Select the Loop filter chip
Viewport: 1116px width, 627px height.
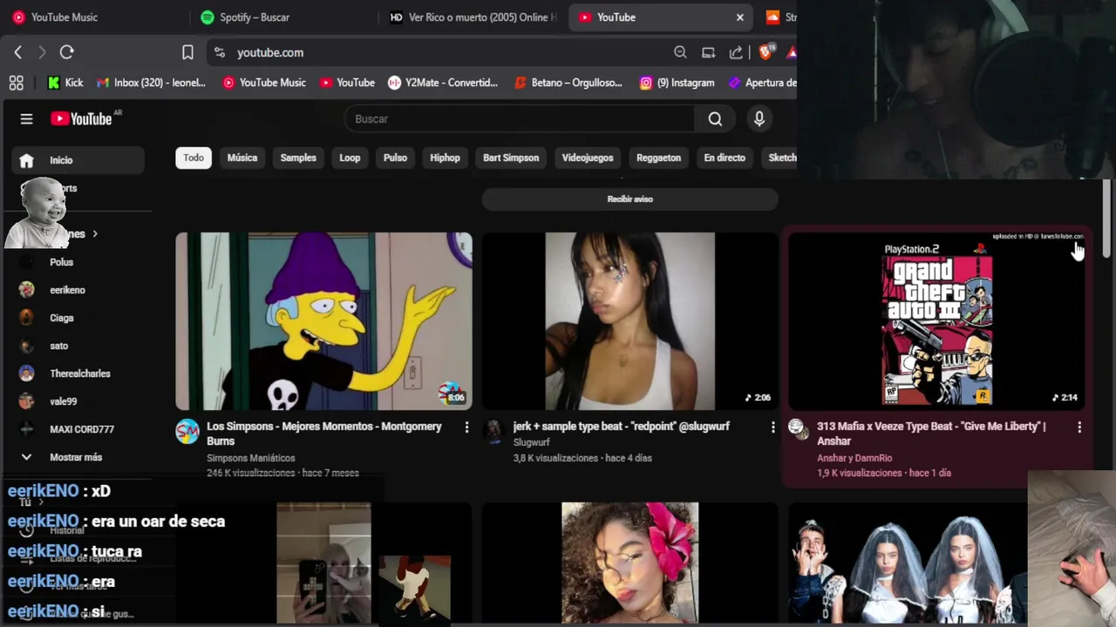(x=350, y=158)
